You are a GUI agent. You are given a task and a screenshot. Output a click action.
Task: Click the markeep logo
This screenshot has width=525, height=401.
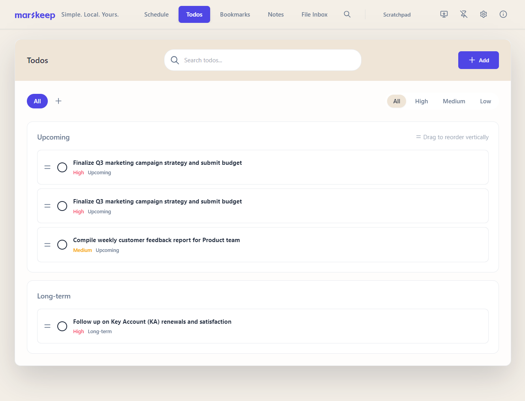(35, 15)
